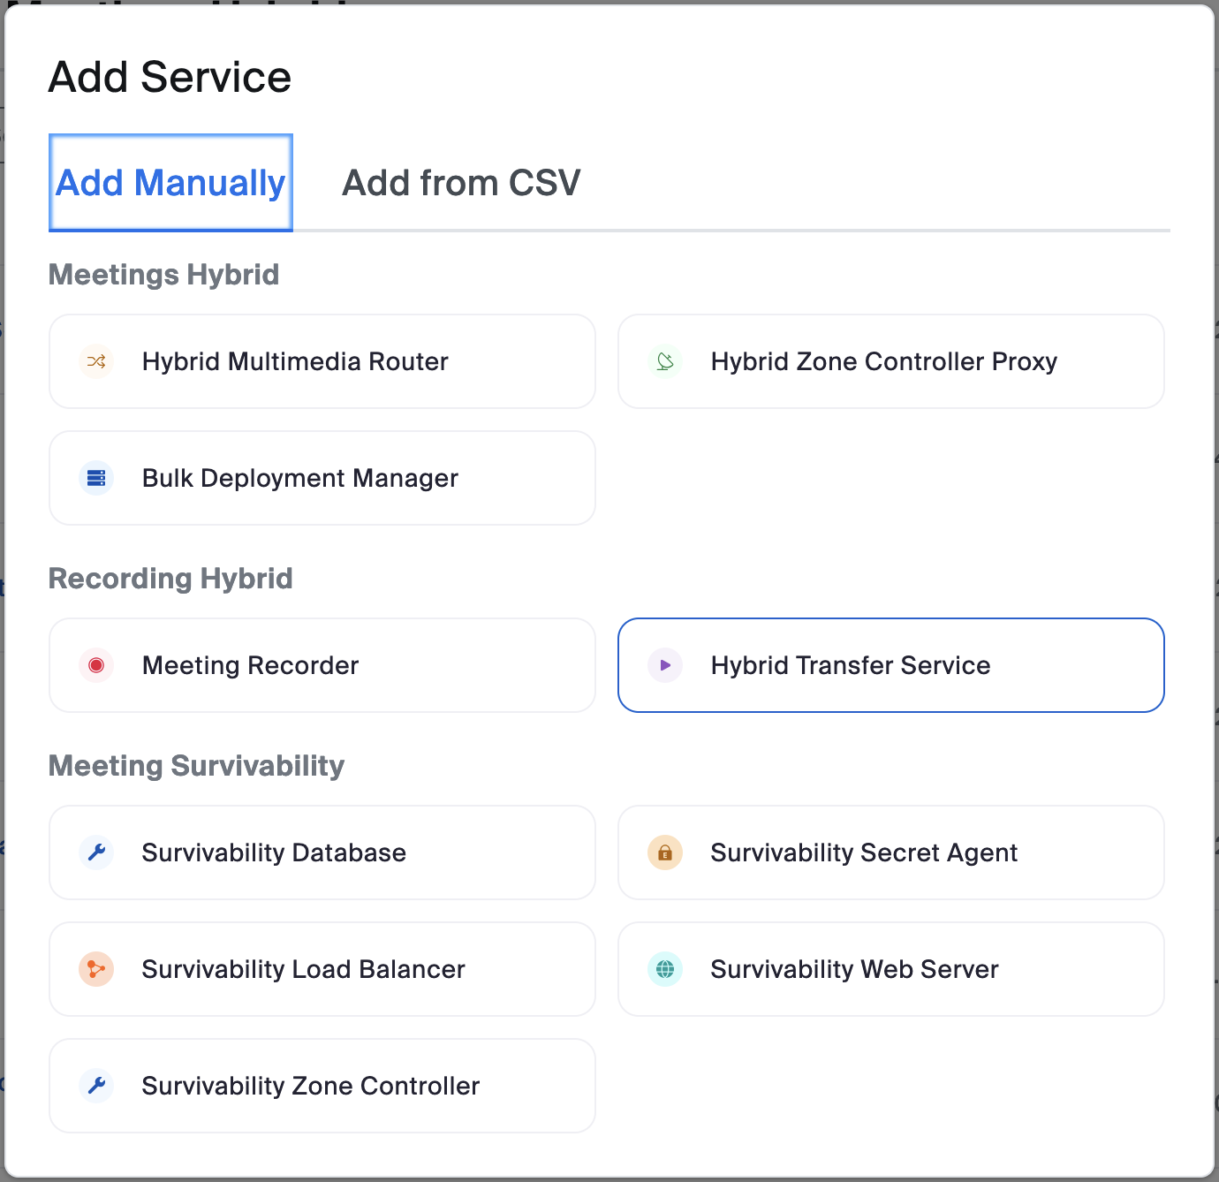Click the purple play icon for Hybrid Transfer
Viewport: 1219px width, 1182px height.
coord(665,665)
